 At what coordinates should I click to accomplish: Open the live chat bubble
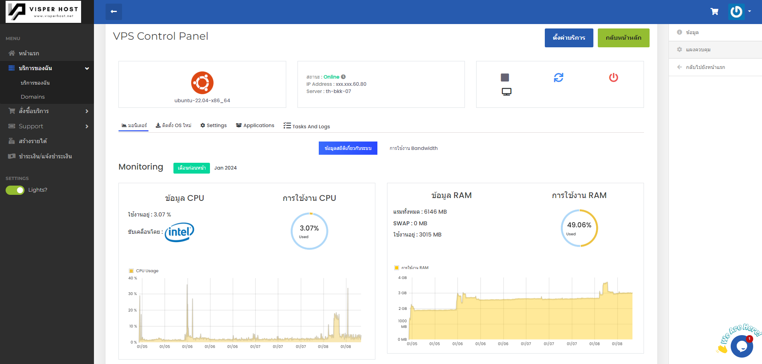click(x=742, y=346)
